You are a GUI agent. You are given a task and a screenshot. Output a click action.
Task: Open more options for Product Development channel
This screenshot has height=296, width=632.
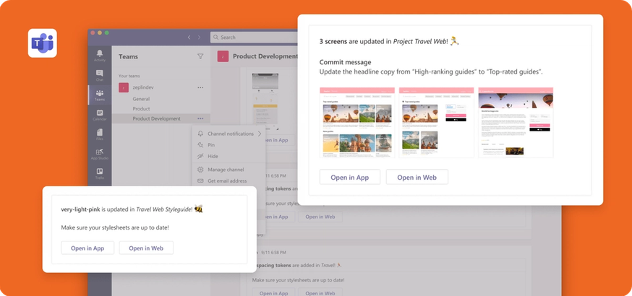point(200,118)
